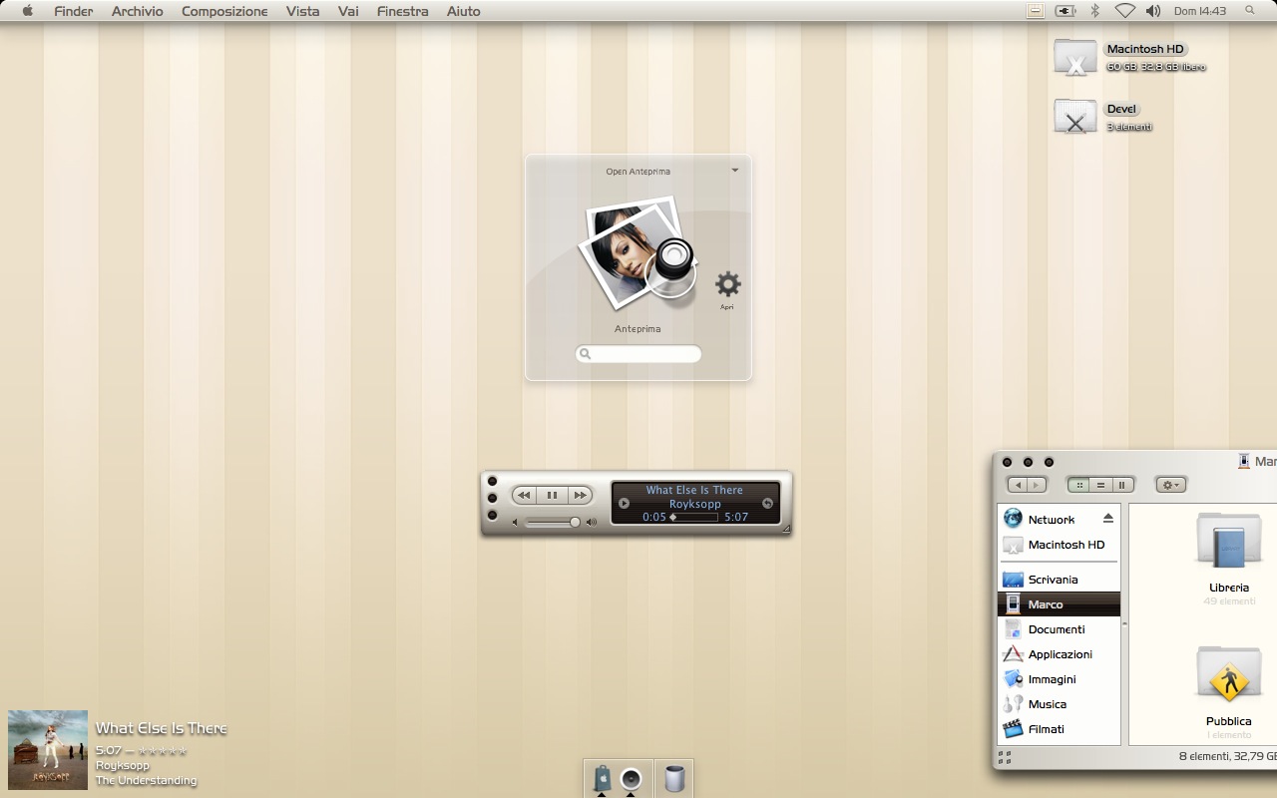The height and width of the screenshot is (798, 1277).
Task: Adjust the iTunes volume slider
Action: coord(552,522)
